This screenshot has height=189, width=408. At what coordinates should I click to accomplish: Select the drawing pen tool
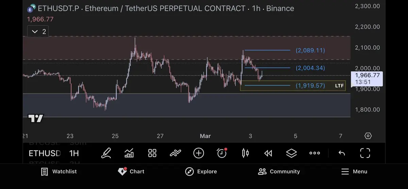pyautogui.click(x=106, y=153)
